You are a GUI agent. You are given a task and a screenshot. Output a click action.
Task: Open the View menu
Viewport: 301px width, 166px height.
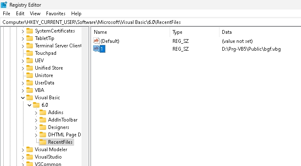pyautogui.click(x=35, y=14)
